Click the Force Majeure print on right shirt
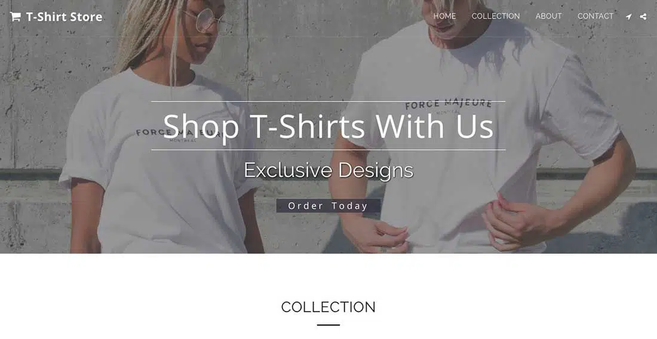 coord(448,104)
